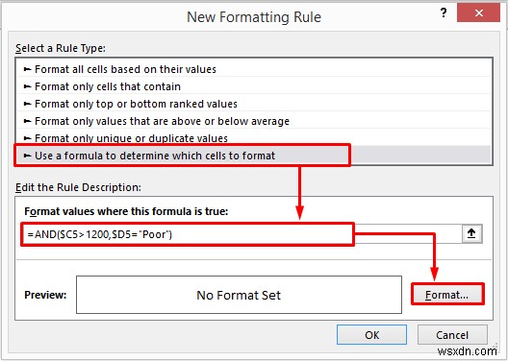
Task: Pick 'Format only values that are above or below average'
Action: click(x=254, y=121)
